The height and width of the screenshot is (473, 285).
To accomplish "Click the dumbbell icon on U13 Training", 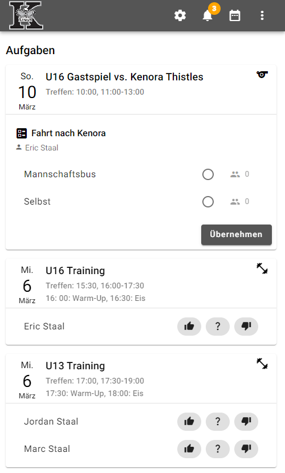I will (x=262, y=364).
